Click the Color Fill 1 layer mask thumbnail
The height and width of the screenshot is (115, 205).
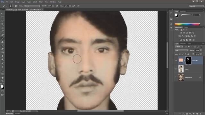click(x=188, y=60)
